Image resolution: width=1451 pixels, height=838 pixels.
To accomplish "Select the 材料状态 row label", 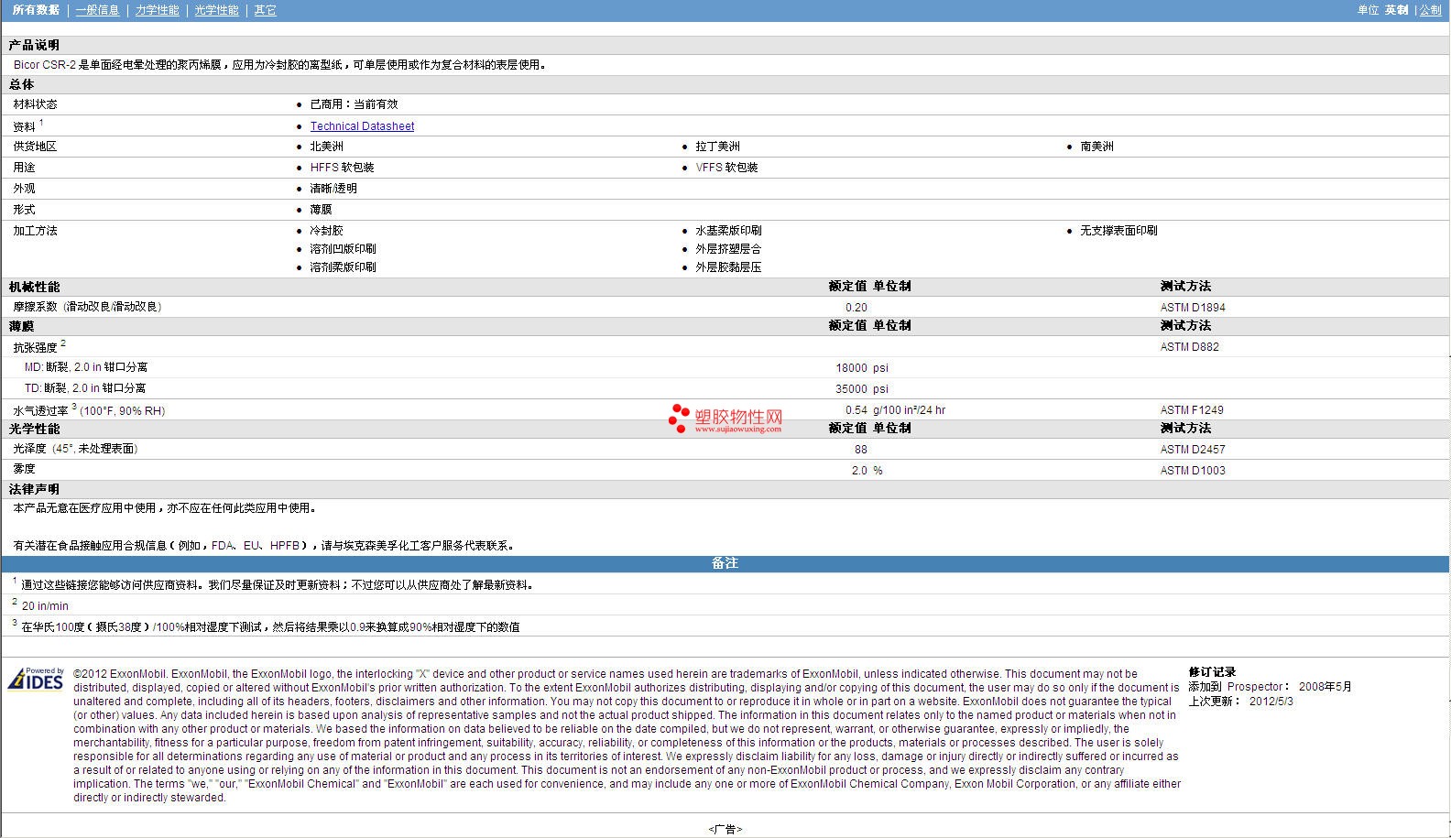I will click(x=35, y=104).
